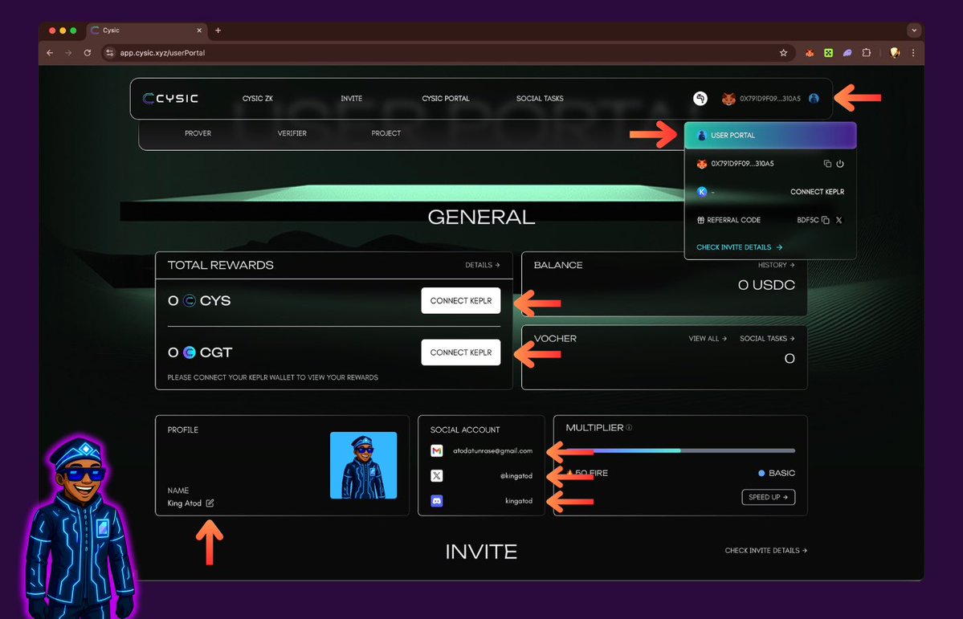Image resolution: width=963 pixels, height=619 pixels.
Task: Open VIEW ALL in the Vocher card
Action: coord(708,338)
